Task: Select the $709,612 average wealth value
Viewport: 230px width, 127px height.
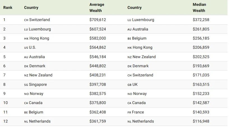Action: coord(98,20)
